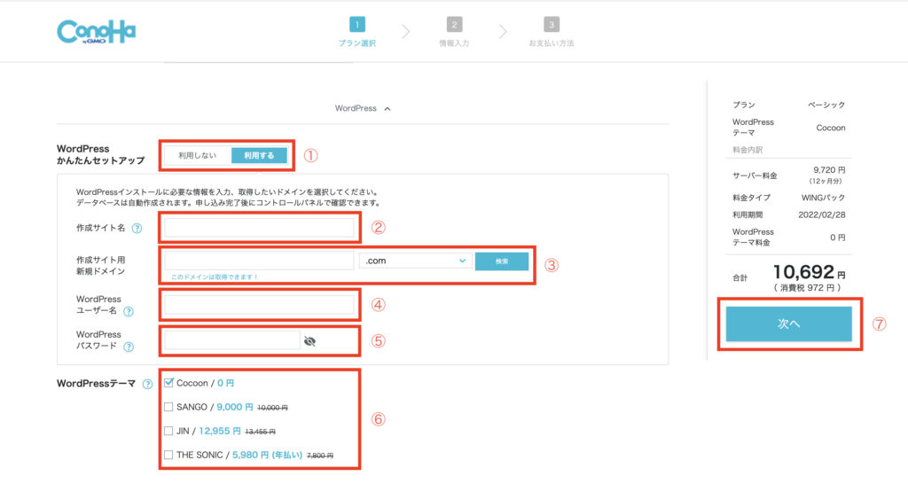Click the WINGパック plan type value
The height and width of the screenshot is (499, 908).
pos(824,198)
